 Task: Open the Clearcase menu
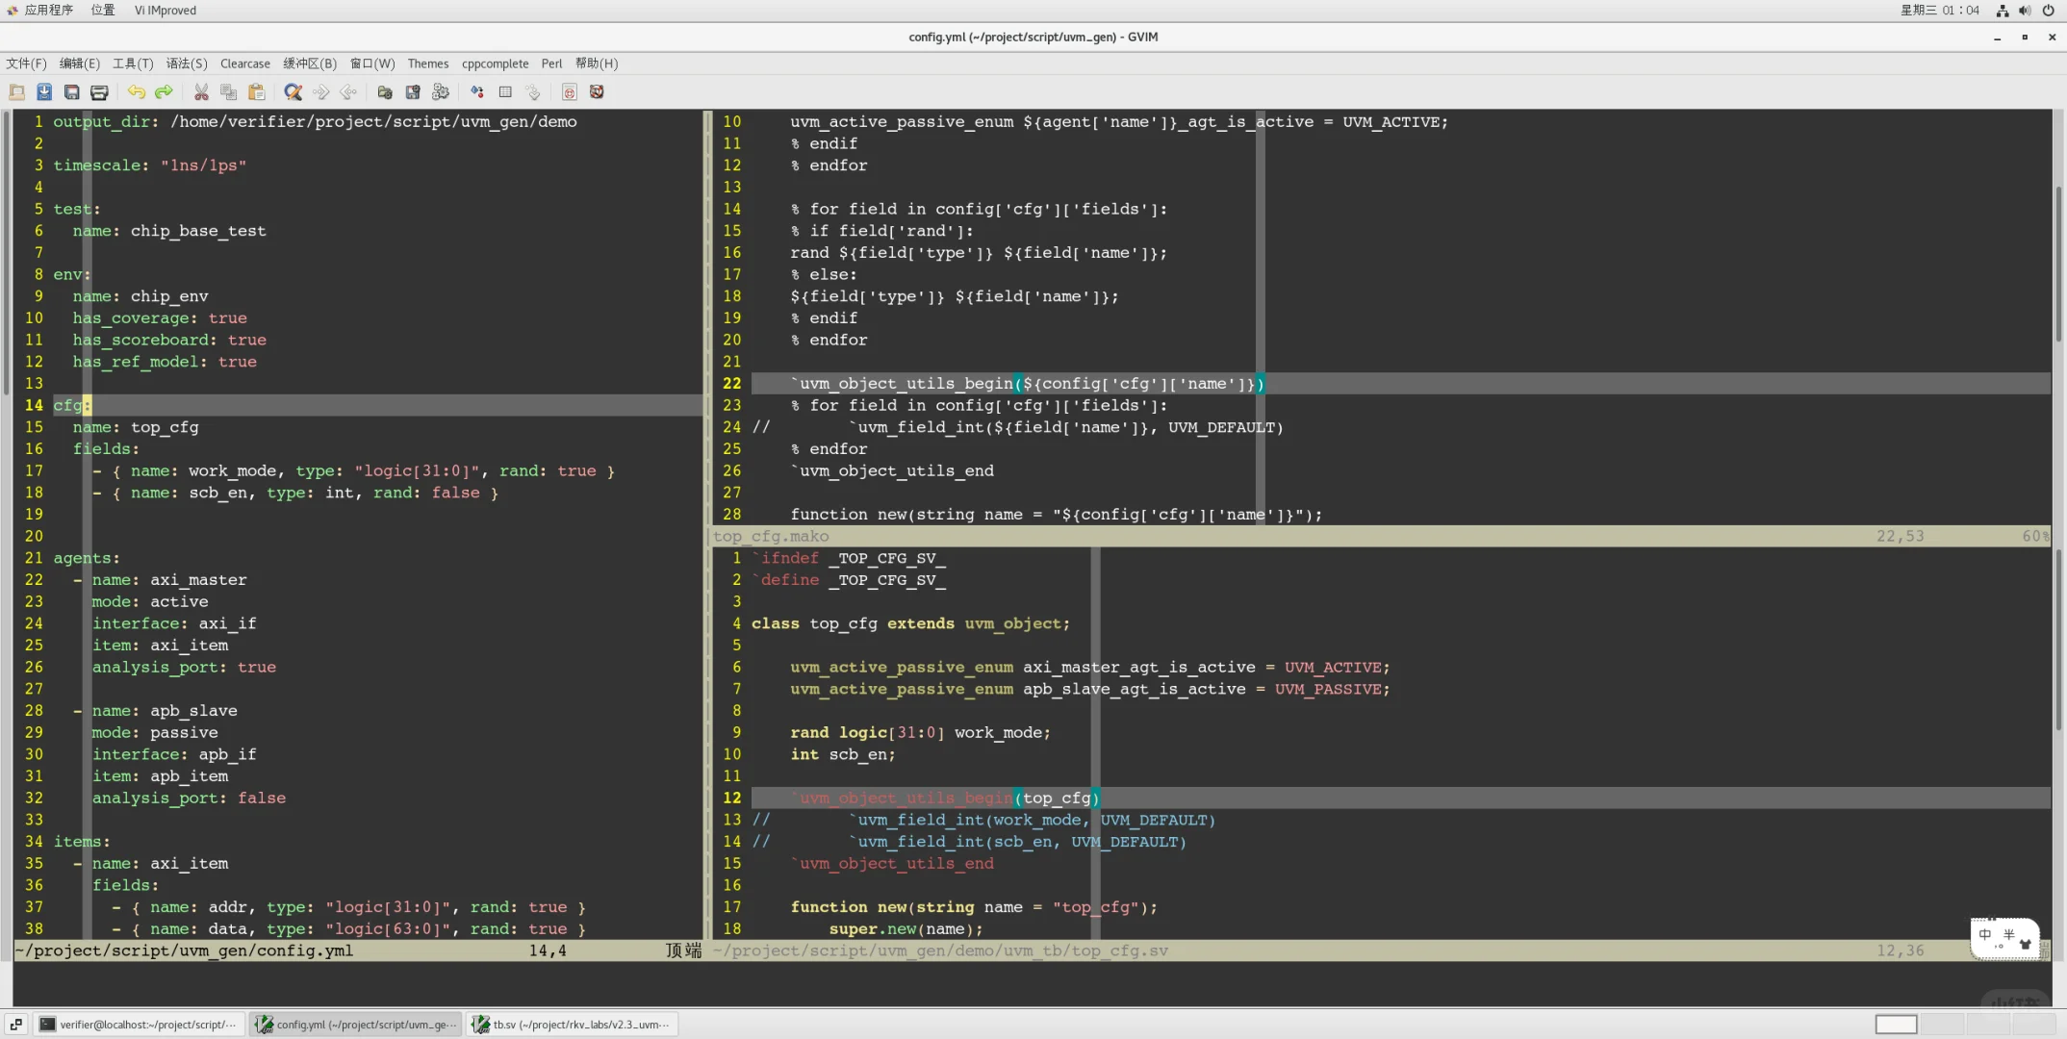point(244,63)
